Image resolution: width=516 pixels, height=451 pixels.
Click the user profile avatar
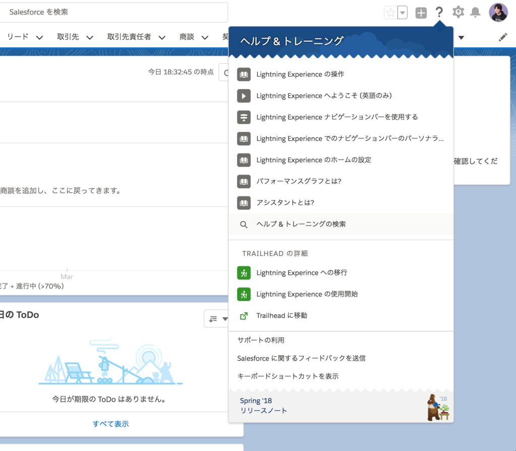pos(498,13)
